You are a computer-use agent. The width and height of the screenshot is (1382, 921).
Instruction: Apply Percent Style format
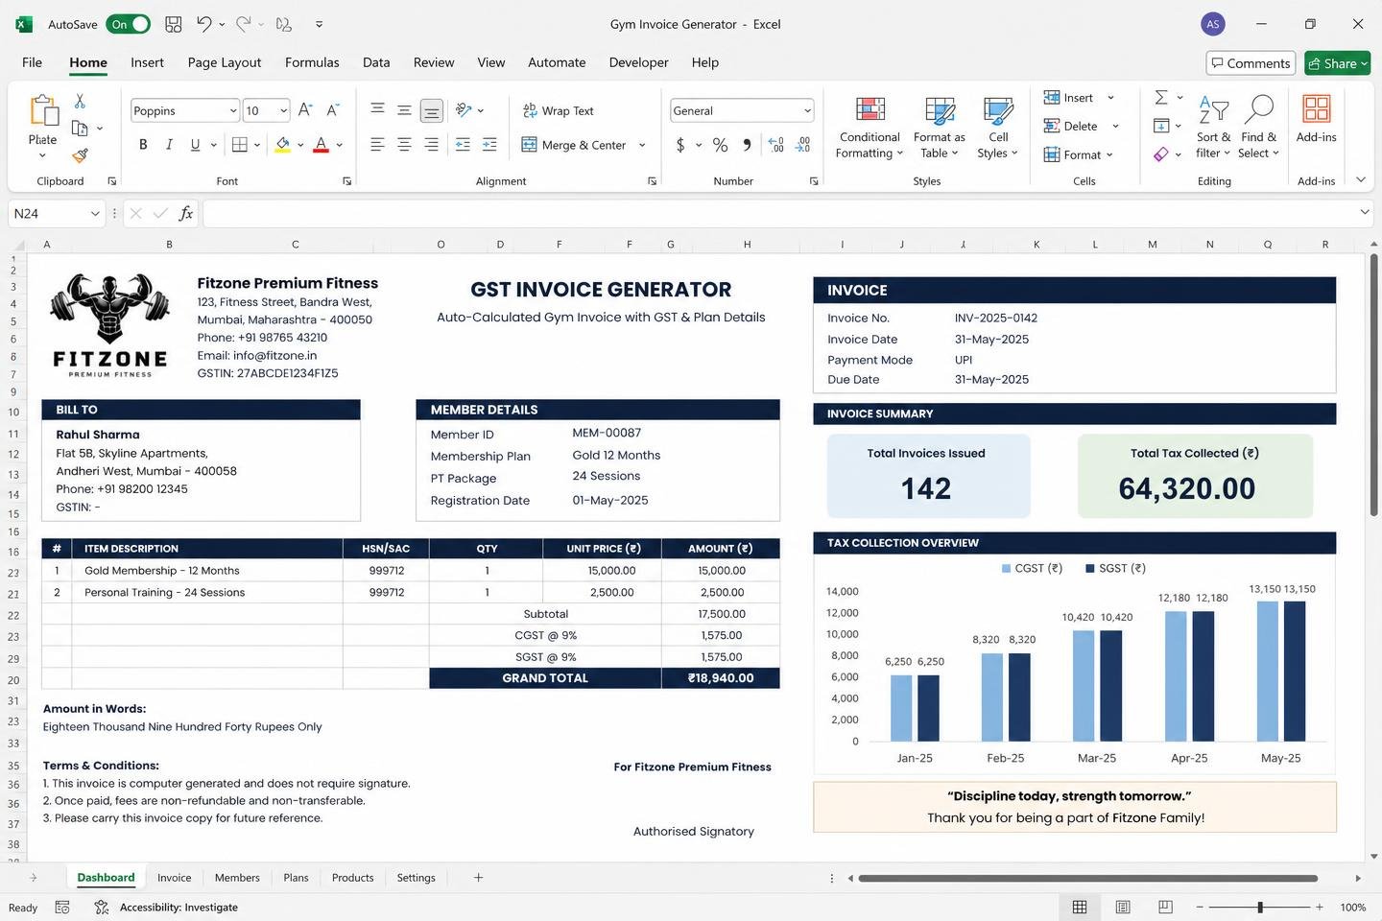point(720,145)
